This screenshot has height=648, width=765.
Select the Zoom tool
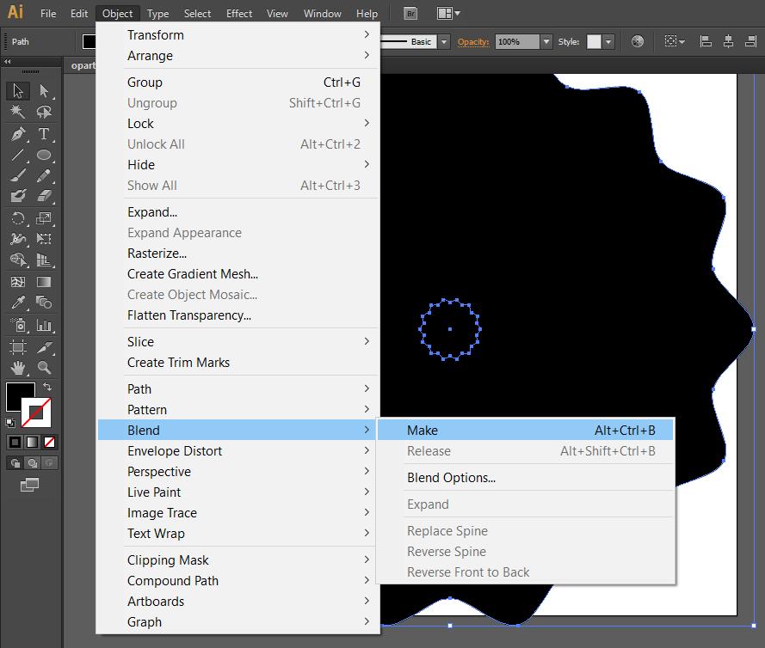tap(44, 368)
